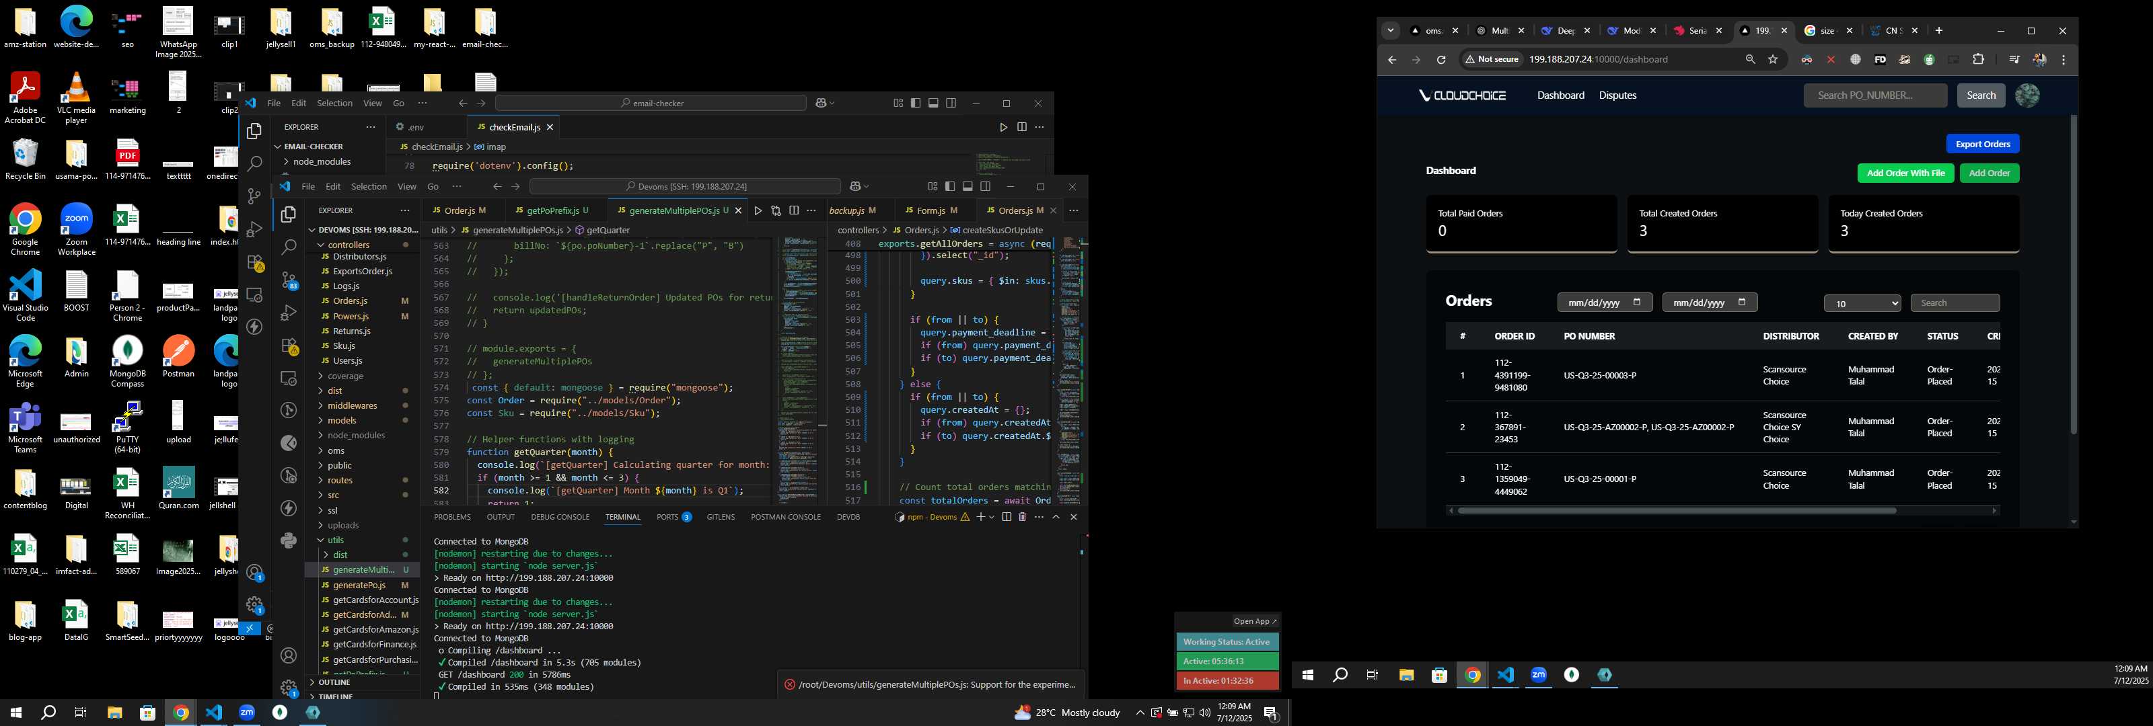
Task: Open new Chrome tab
Action: coord(1939,31)
